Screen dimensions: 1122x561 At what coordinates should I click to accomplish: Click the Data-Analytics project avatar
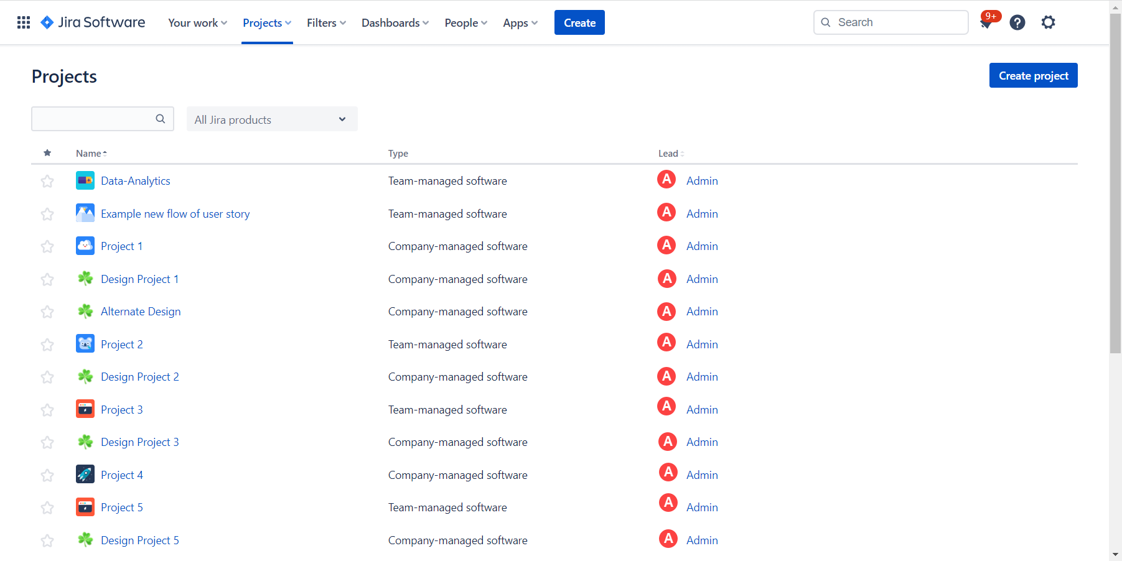coord(85,180)
